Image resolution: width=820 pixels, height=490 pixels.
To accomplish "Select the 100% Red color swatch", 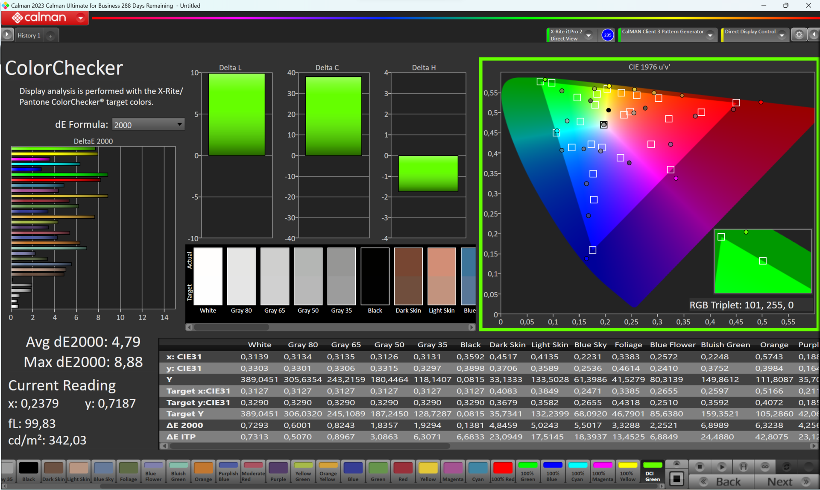I will [503, 472].
